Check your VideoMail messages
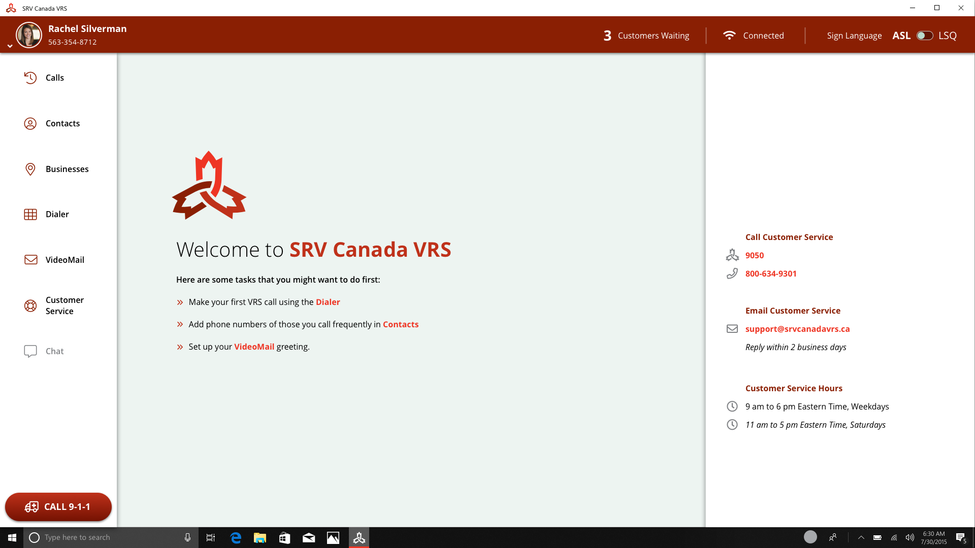 [65, 259]
